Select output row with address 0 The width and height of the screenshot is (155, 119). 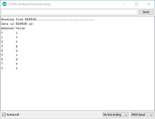[9, 33]
